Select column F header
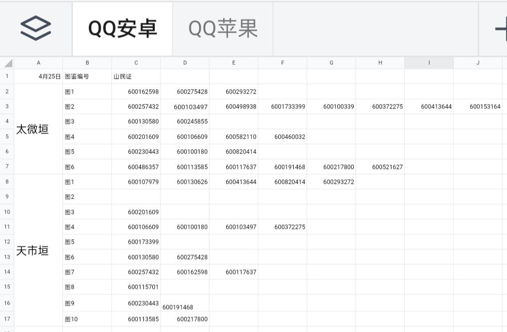Image resolution: width=507 pixels, height=332 pixels. coord(283,62)
